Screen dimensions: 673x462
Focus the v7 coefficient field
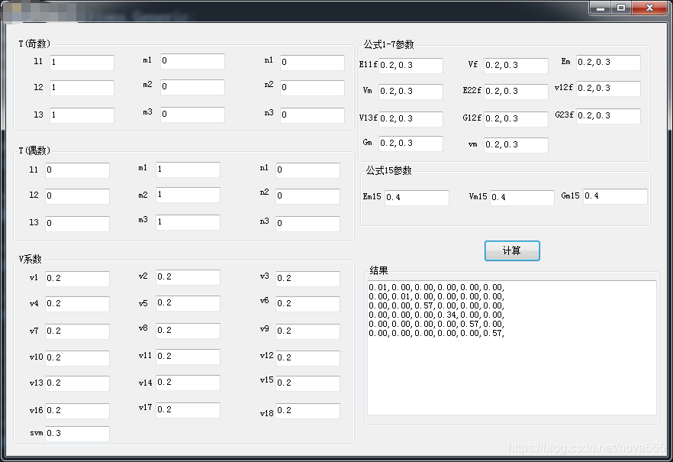[77, 331]
